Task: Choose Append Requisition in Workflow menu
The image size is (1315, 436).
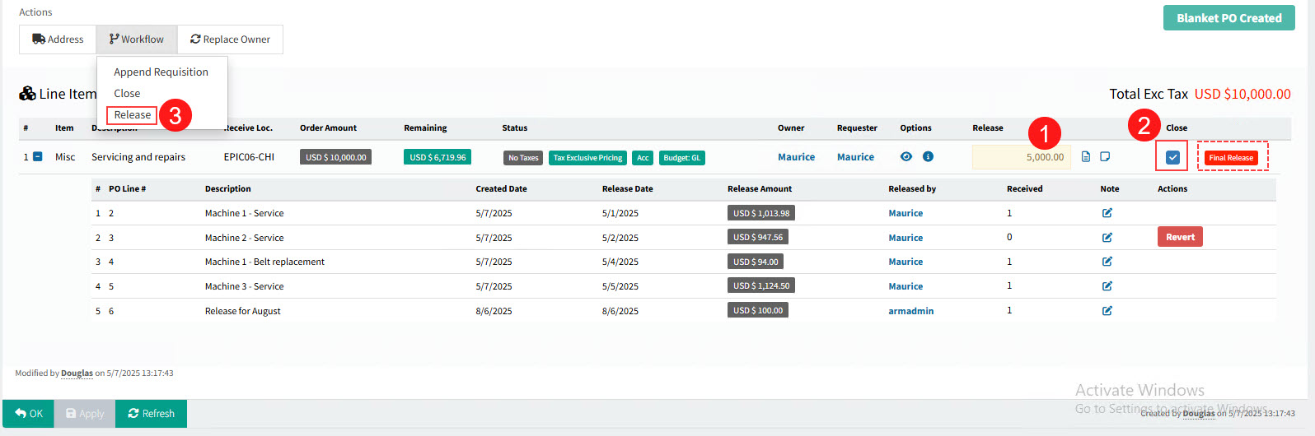Action: click(161, 72)
